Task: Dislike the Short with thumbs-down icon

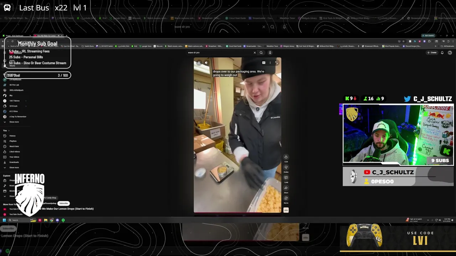Action: (x=286, y=167)
